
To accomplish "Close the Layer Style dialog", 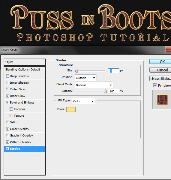I will [168, 49].
